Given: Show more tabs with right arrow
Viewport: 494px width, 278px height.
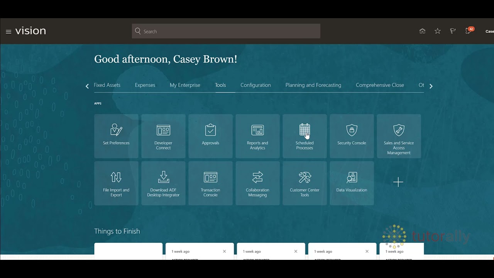Looking at the screenshot, I should click(431, 86).
